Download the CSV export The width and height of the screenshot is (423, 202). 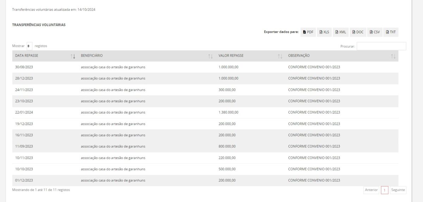pyautogui.click(x=375, y=32)
